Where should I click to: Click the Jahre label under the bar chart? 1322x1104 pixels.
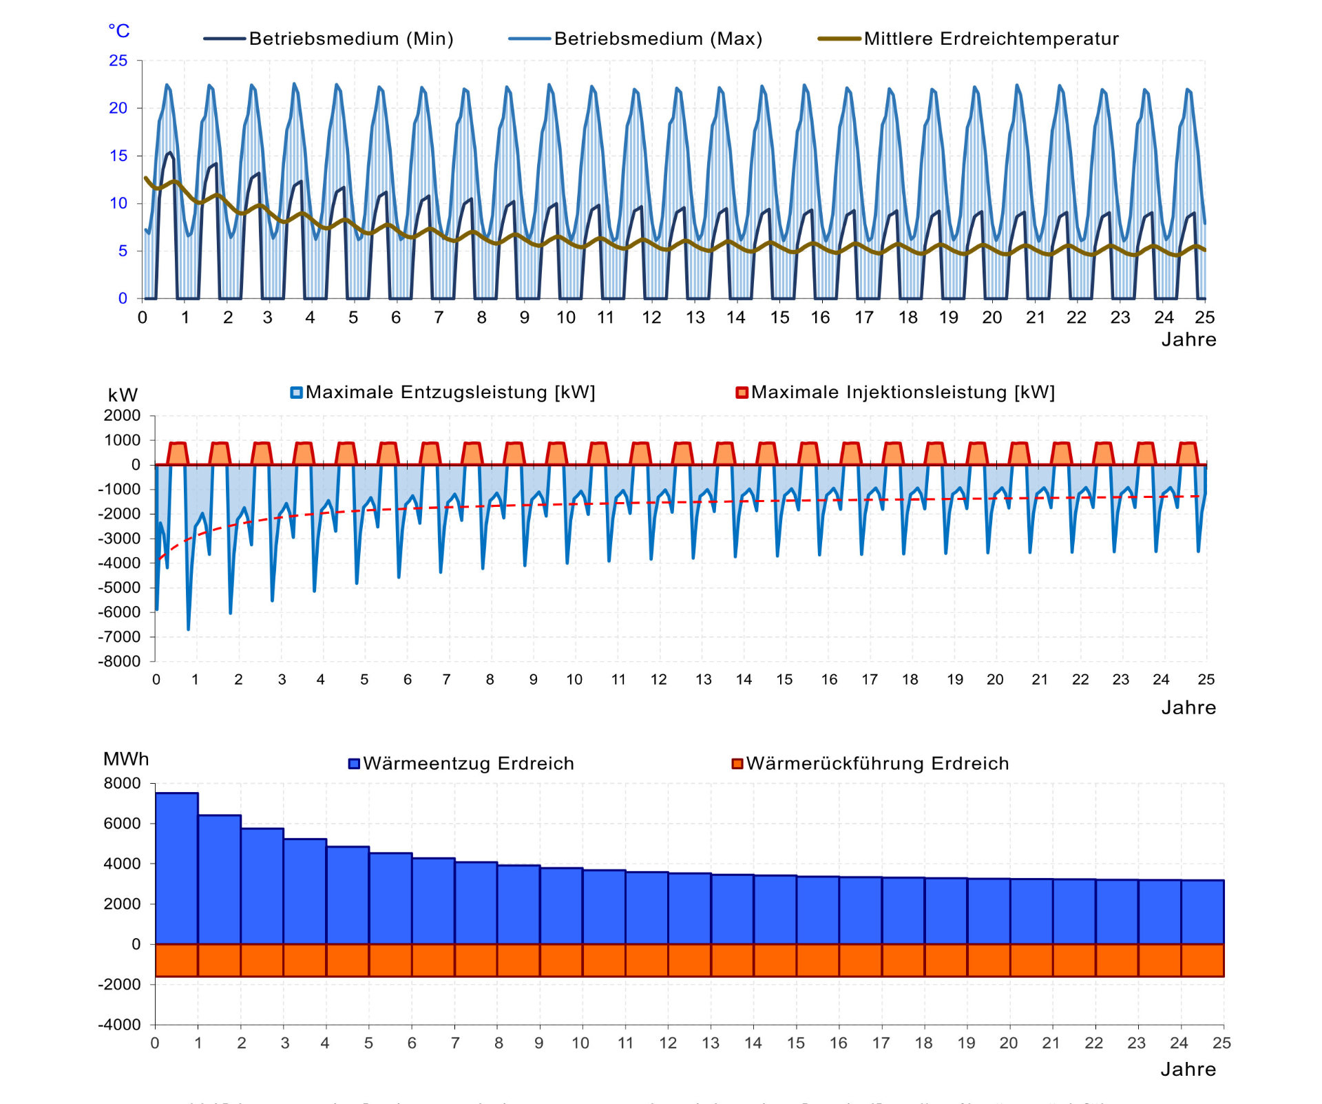click(1188, 1070)
